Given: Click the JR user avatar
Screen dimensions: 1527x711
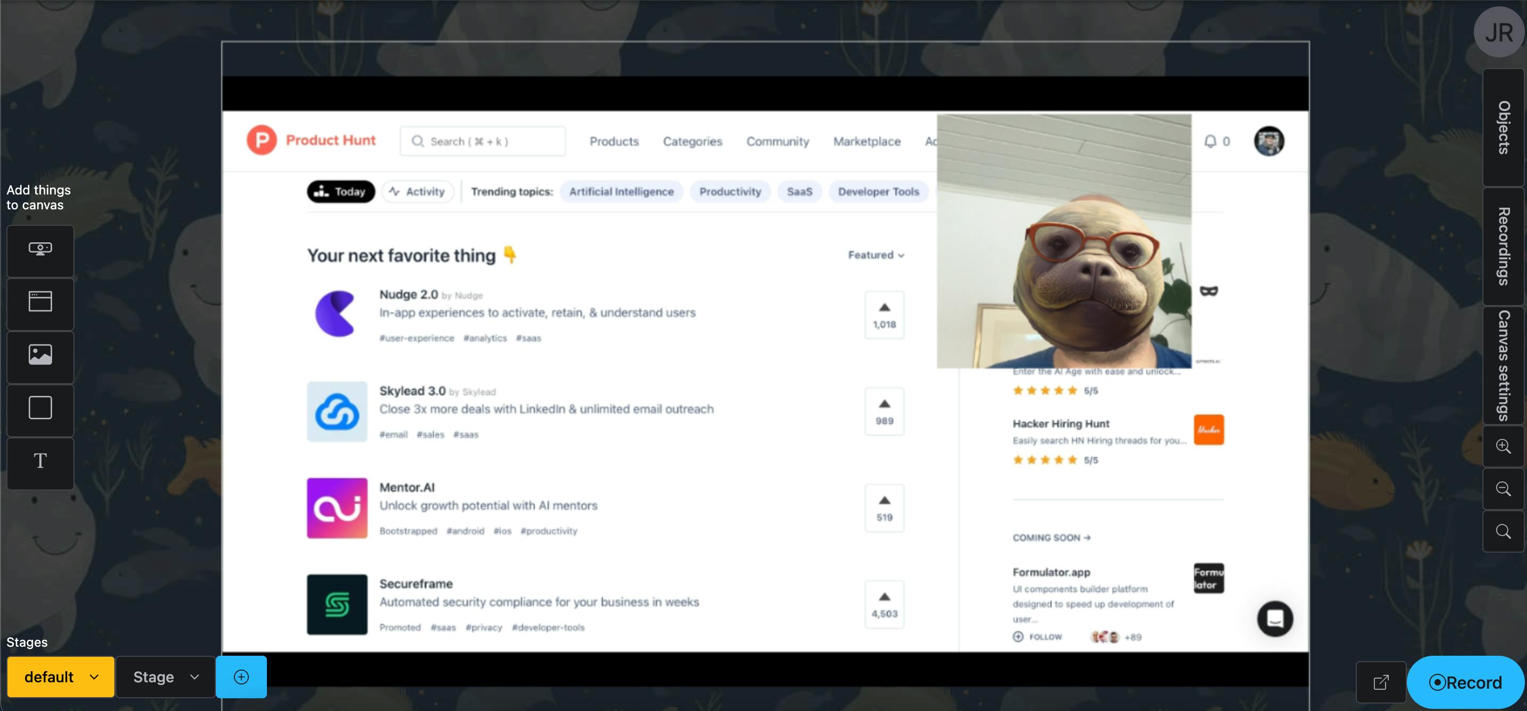Looking at the screenshot, I should tap(1498, 32).
